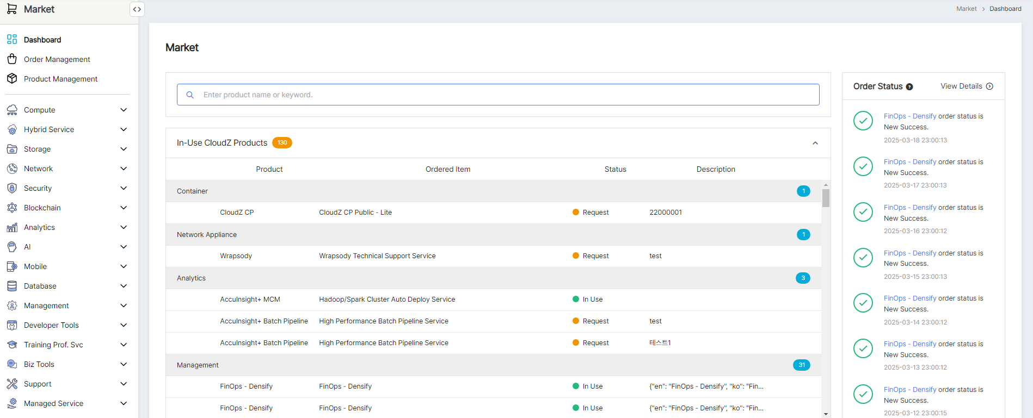Click the Database cylinder icon

(12, 286)
